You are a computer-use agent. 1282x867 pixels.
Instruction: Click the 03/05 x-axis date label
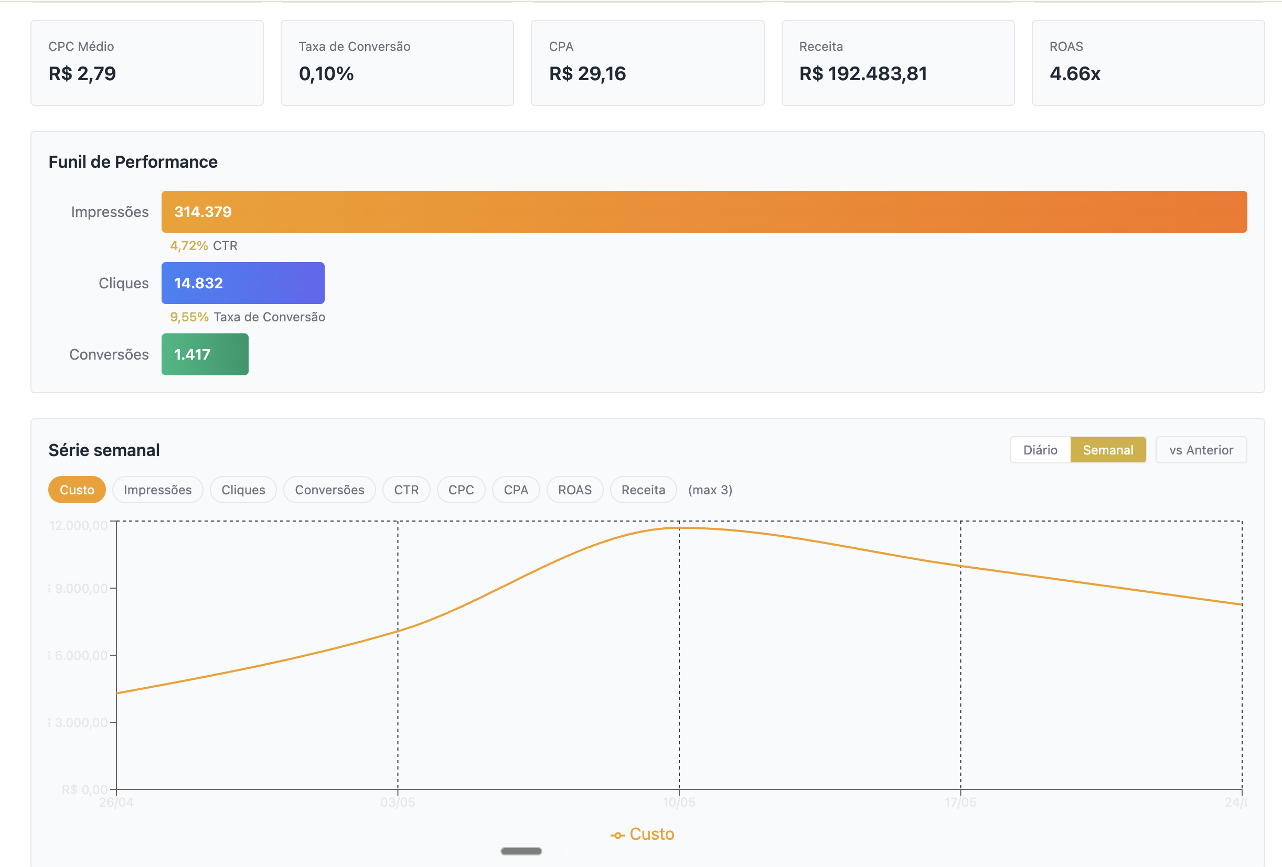point(398,802)
